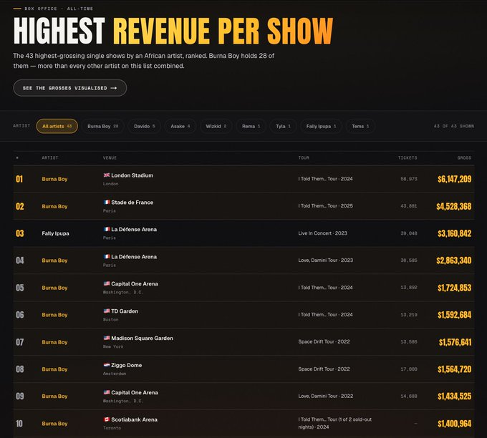Click the "Box Office · All-Time" label
The image size is (487, 438).
click(59, 9)
